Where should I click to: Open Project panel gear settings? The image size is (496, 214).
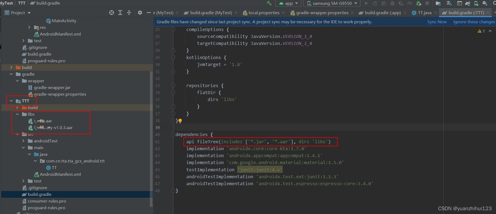click(x=140, y=13)
